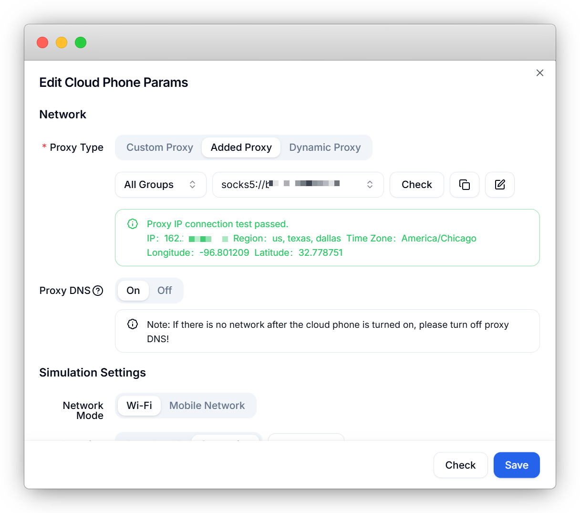The image size is (580, 513).
Task: Click Check button next to proxy dropdown
Action: click(x=416, y=185)
